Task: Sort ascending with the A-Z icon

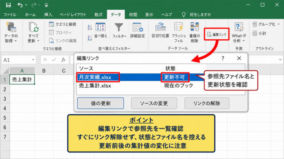Action: click(90, 27)
